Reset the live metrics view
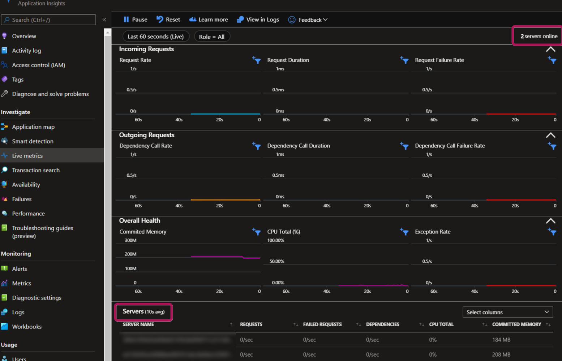 [168, 20]
